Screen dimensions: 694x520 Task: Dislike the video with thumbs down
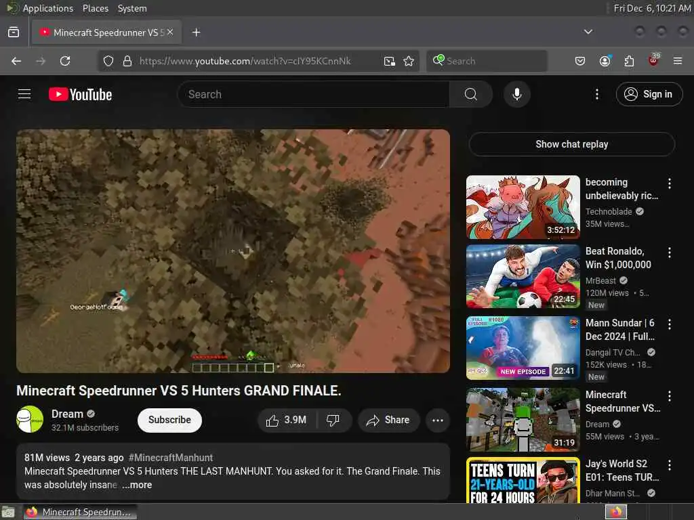pos(333,420)
